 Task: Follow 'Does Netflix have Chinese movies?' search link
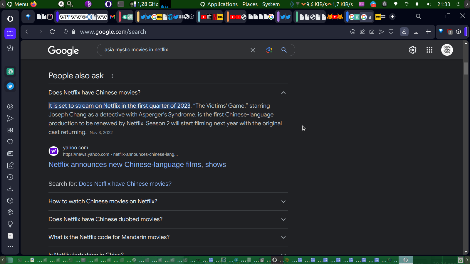[x=125, y=184]
